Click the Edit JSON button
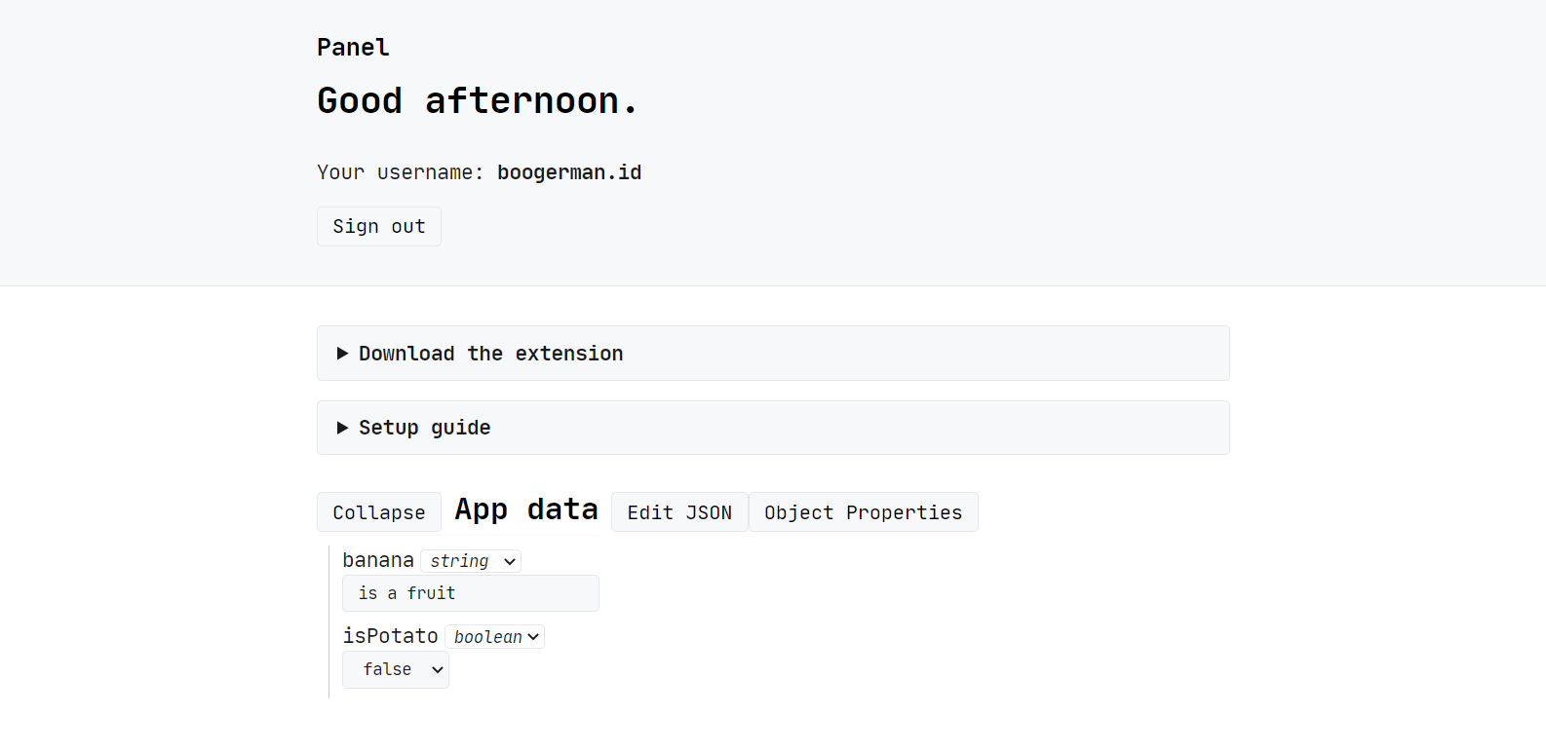Screen dimensions: 1546x753 pos(679,511)
